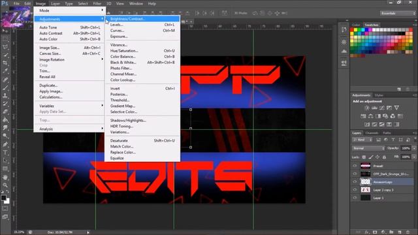418x235 pixels.
Task: Choose Duplicate from the Image menu
Action: [69, 86]
